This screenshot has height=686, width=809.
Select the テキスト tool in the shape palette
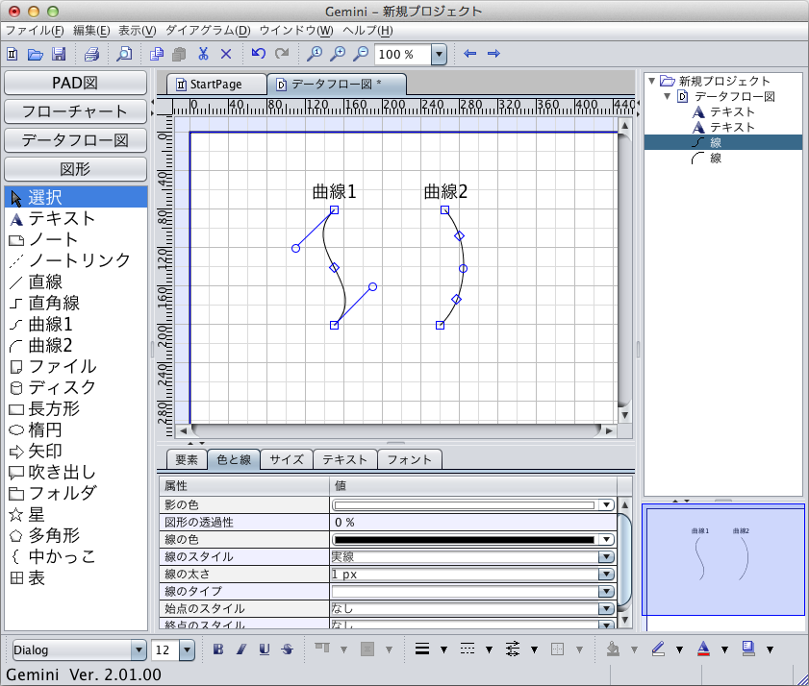point(76,218)
